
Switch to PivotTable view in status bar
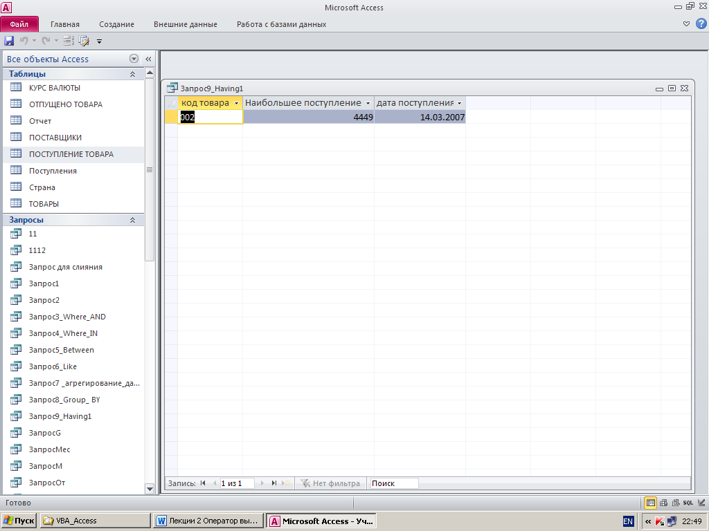point(663,503)
